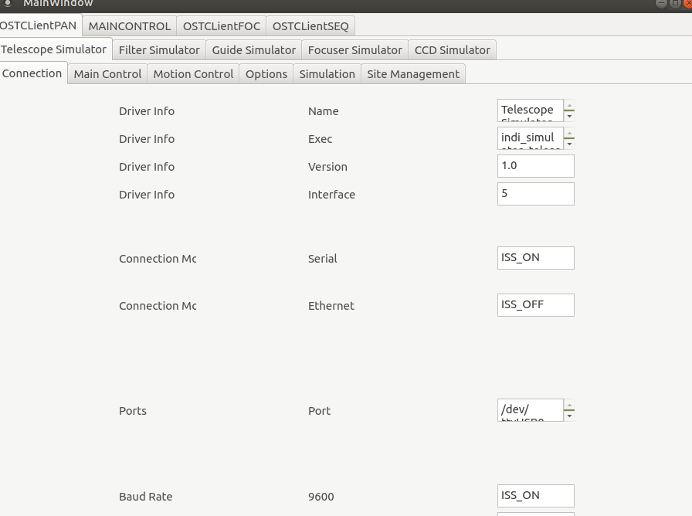The image size is (692, 516).
Task: Open the Main Control sub-tab
Action: pyautogui.click(x=107, y=74)
